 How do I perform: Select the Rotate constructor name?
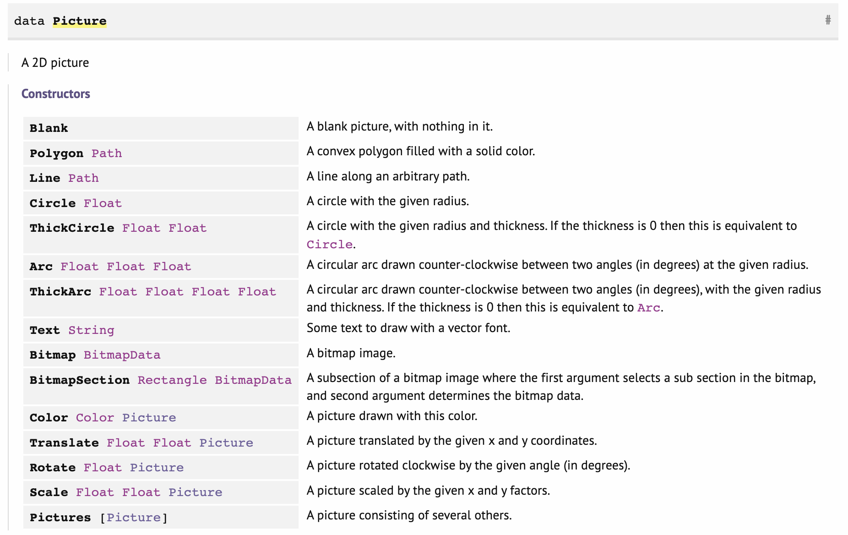pyautogui.click(x=53, y=468)
